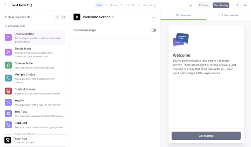Viewport: 251px width, 147px height.
Task: Open the Report step link
Action: click(x=149, y=5)
